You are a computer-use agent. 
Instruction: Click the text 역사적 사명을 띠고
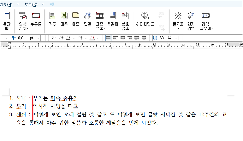coord(56,106)
